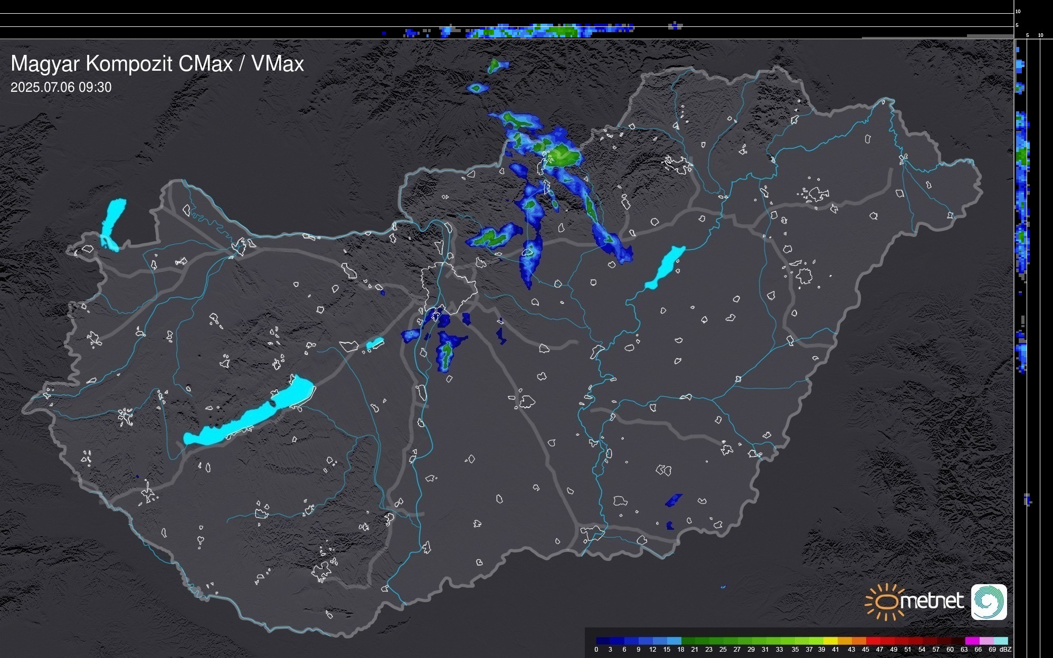Screen dimensions: 1053x658
Task: Click the dBZ unit label in legend
Action: click(1005, 650)
